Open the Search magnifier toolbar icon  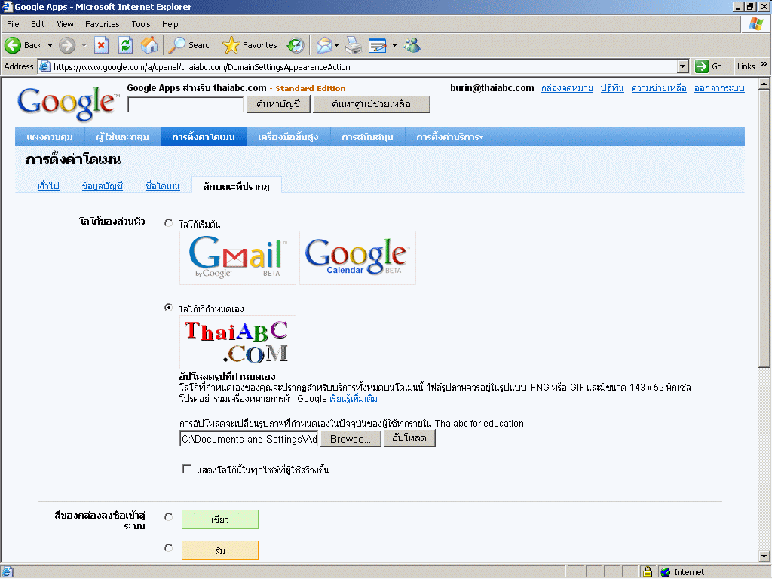click(x=177, y=45)
